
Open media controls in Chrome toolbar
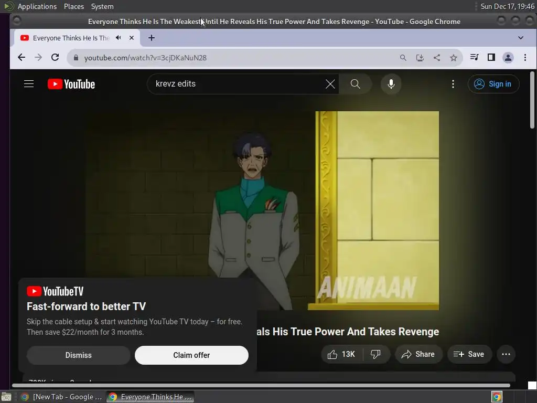(x=474, y=57)
